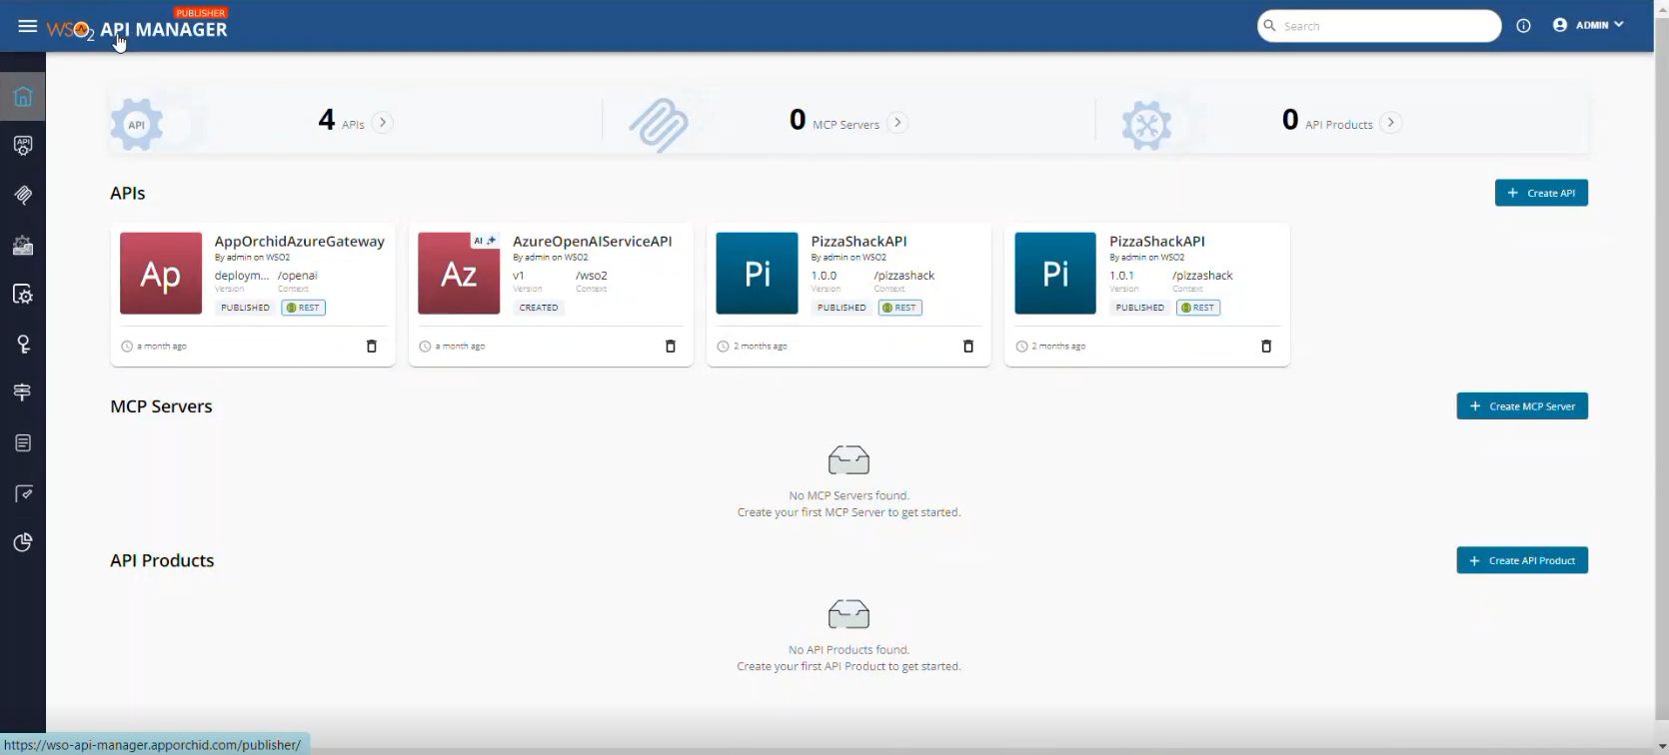
Task: Click the REST badge on PizzaShackAPI 1.0.0
Action: click(900, 308)
